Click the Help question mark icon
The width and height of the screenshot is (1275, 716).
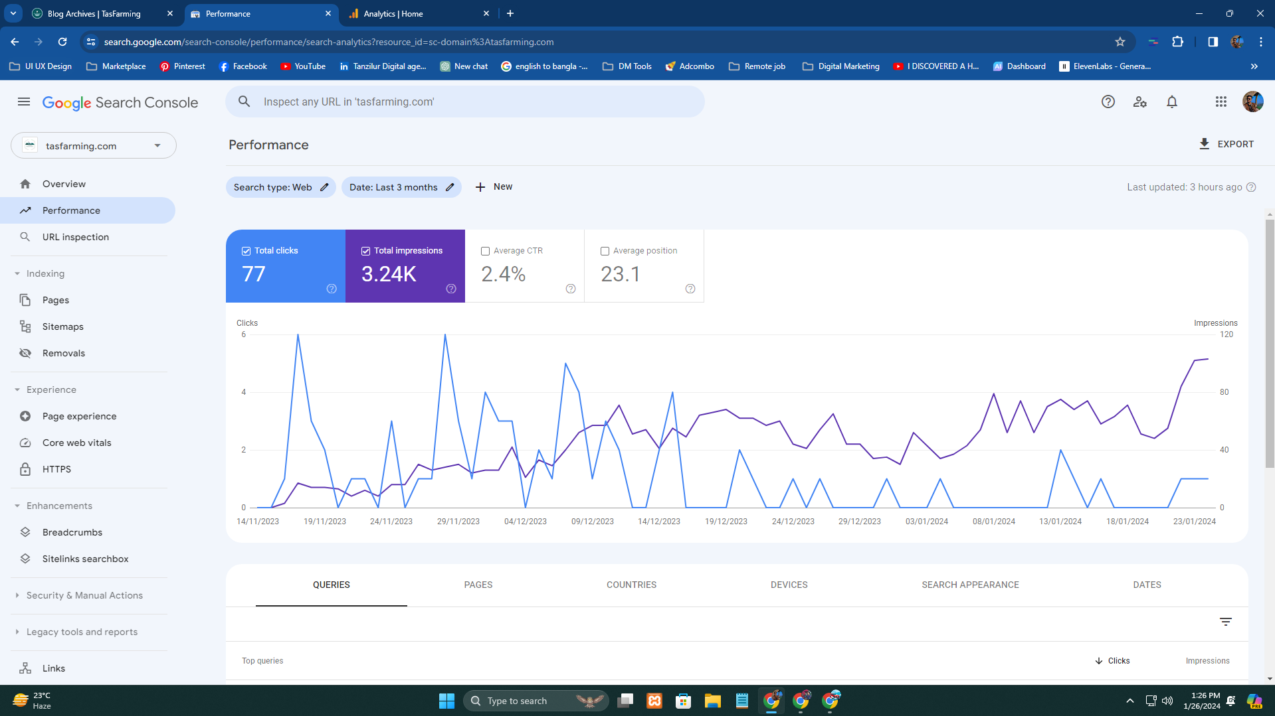(x=1108, y=102)
